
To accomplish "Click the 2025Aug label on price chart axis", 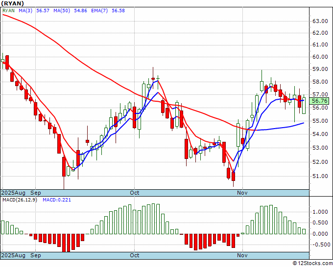I will (13, 193).
